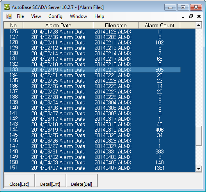Click the Delete[Del] button

click(82, 180)
